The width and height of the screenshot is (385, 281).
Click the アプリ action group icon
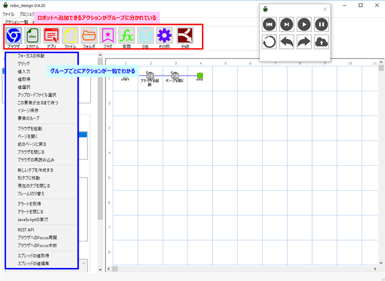coord(52,36)
